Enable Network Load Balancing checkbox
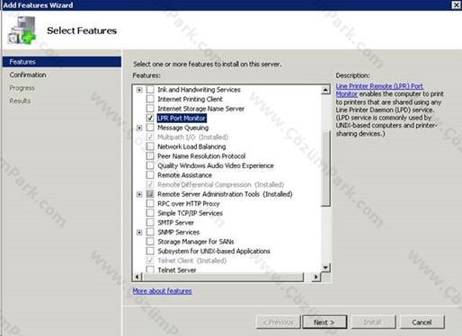Screen dimensions: 462x336 click(x=150, y=146)
